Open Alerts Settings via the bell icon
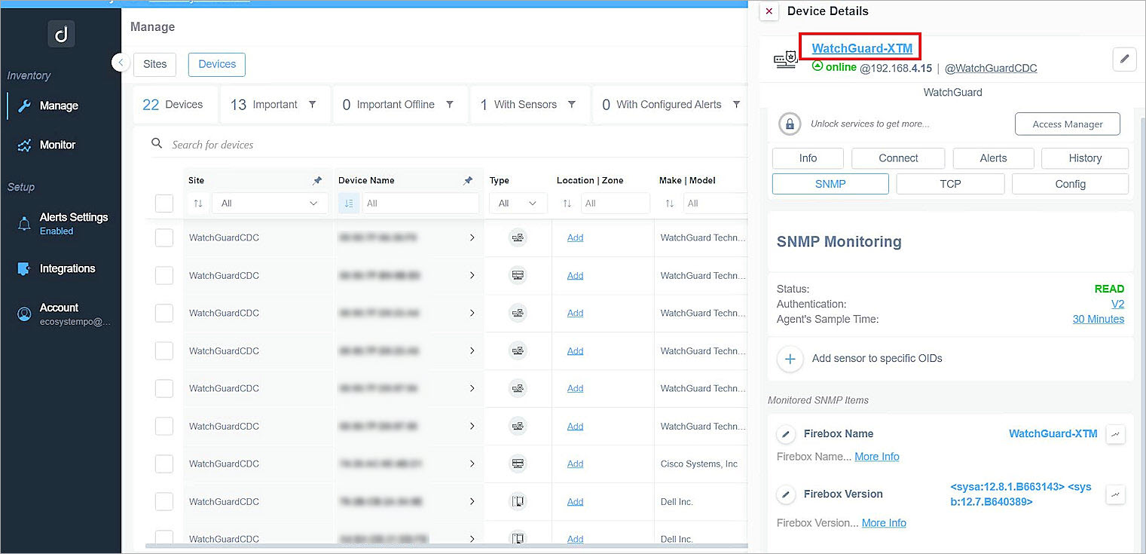Viewport: 1146px width, 554px height. pyautogui.click(x=26, y=223)
